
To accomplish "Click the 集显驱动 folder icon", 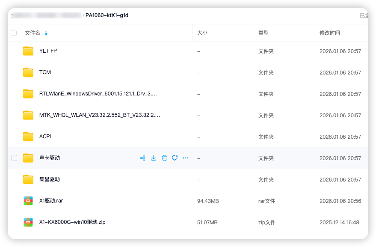I will tap(28, 179).
